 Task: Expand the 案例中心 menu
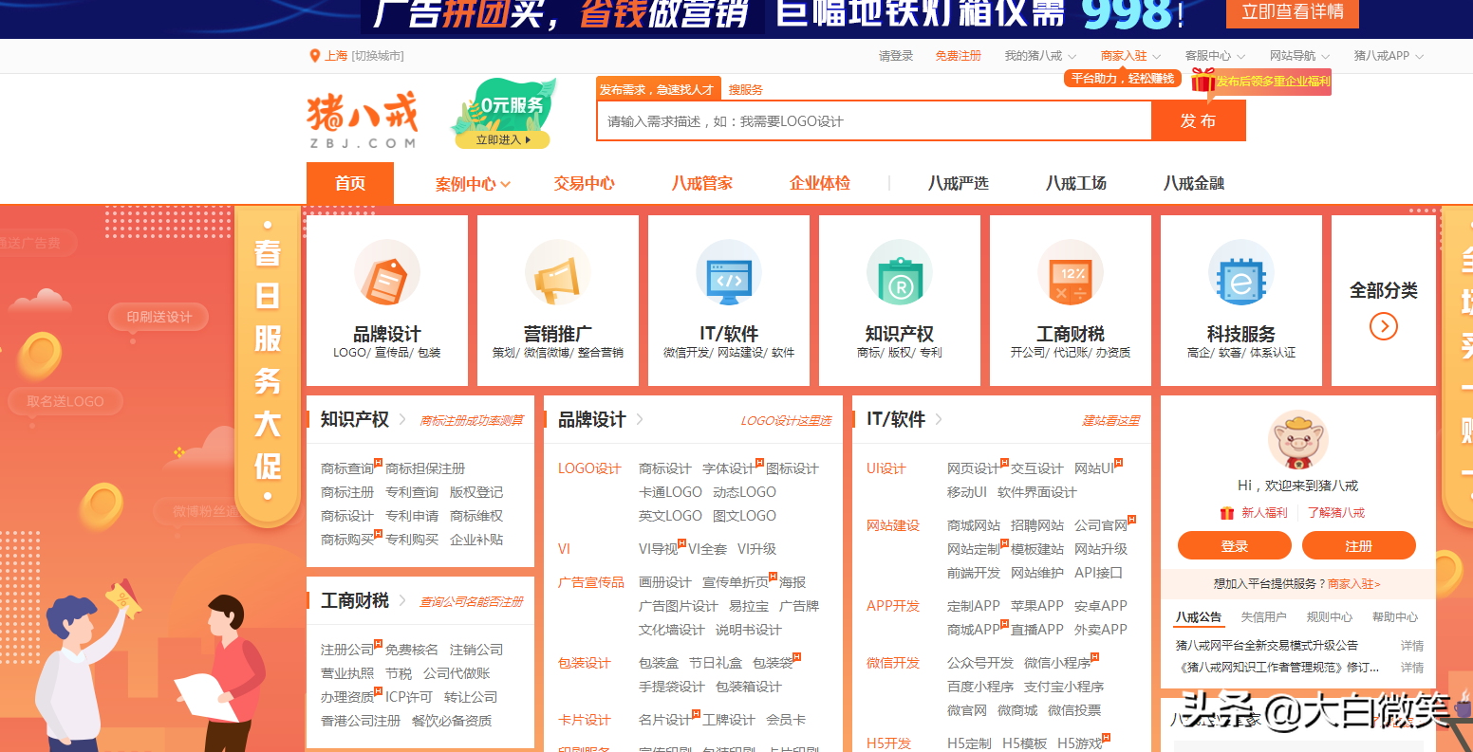coord(473,184)
